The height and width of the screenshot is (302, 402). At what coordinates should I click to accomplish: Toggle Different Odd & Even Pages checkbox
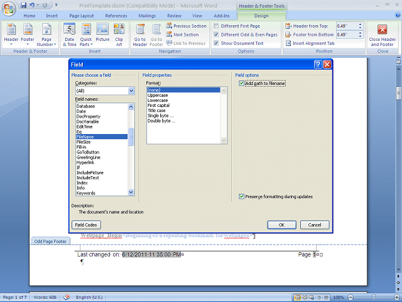coord(216,35)
